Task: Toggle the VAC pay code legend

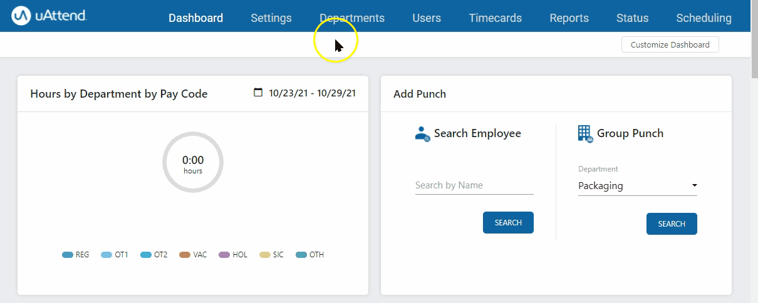Action: tap(193, 255)
